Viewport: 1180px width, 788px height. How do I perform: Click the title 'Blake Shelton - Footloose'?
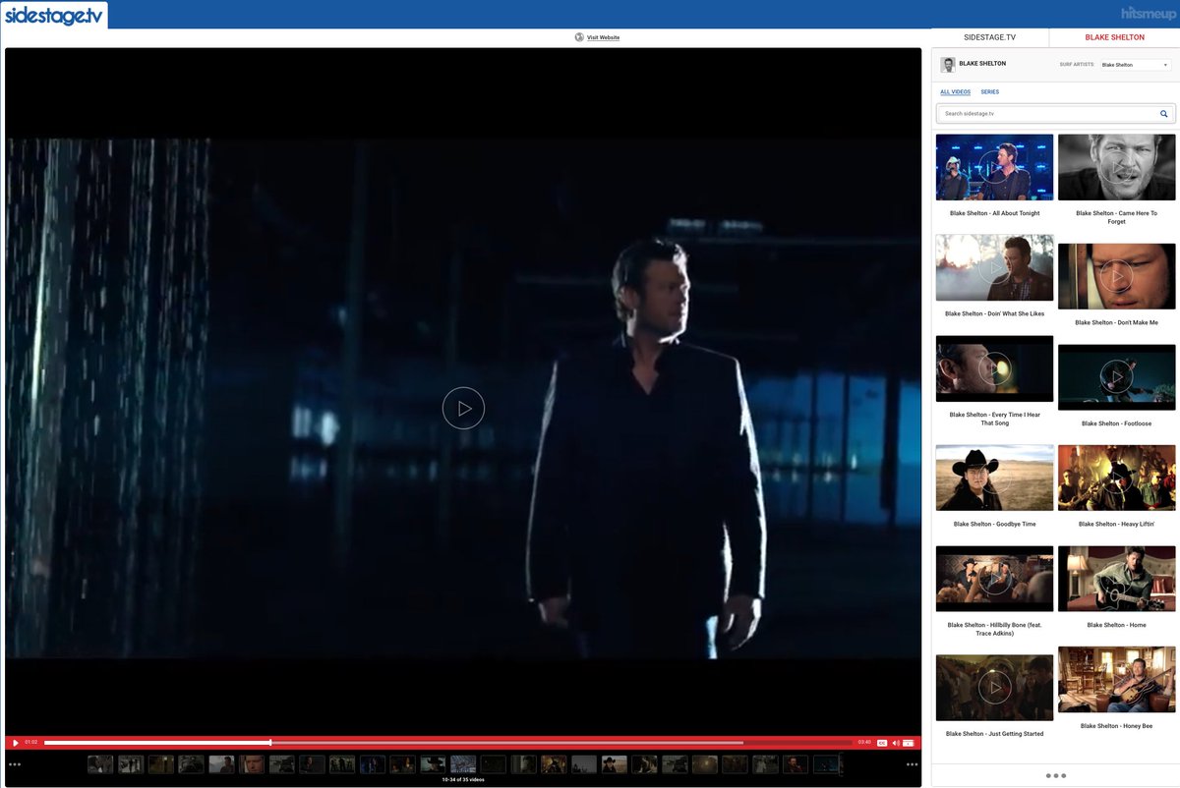tap(1116, 423)
